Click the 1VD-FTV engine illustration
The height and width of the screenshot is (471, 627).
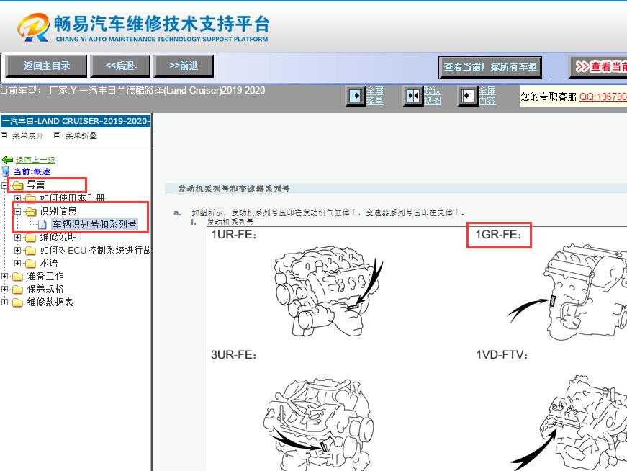tap(569, 423)
